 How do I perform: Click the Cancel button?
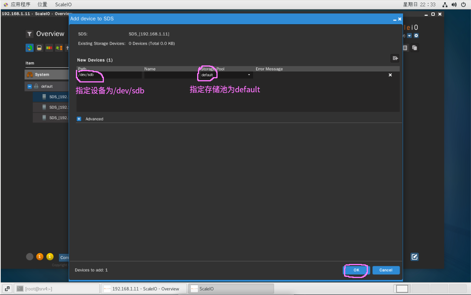[x=386, y=270]
